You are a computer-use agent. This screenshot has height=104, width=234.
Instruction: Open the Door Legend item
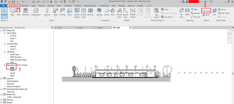[x=13, y=81]
